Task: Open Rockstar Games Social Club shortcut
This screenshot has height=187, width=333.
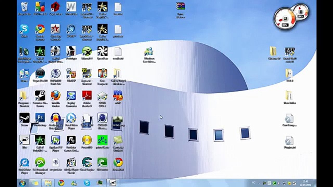Action: (71, 144)
